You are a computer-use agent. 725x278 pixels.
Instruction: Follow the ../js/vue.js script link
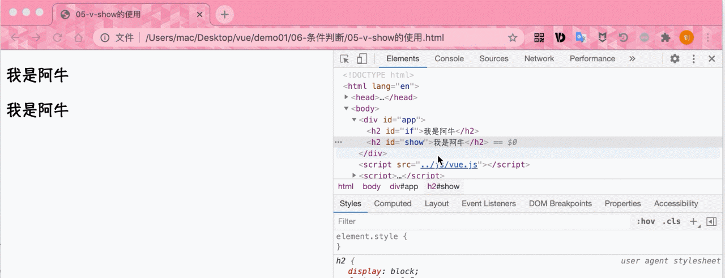pyautogui.click(x=449, y=165)
